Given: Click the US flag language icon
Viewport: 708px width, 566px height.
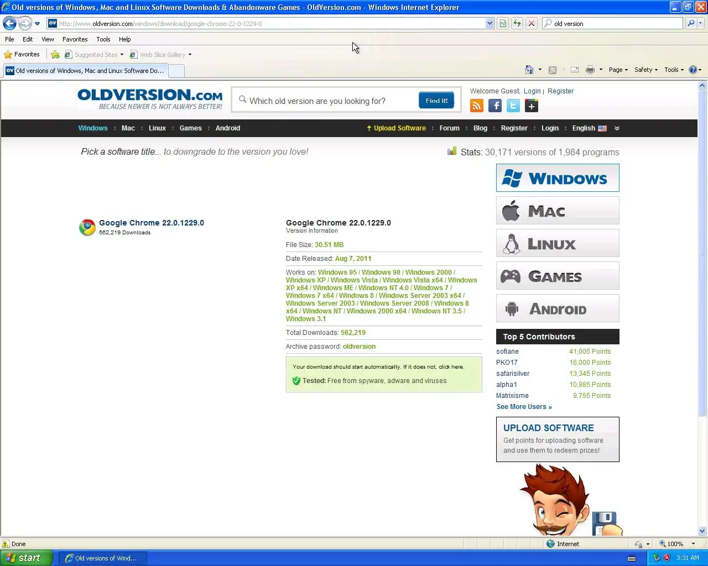Looking at the screenshot, I should tap(602, 128).
